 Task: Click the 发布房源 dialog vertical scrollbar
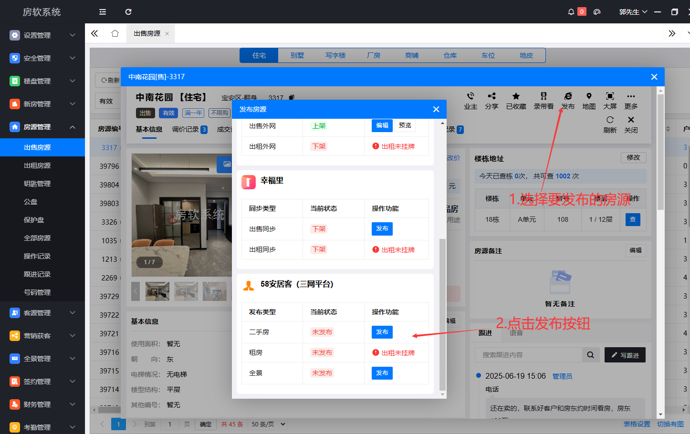442,315
